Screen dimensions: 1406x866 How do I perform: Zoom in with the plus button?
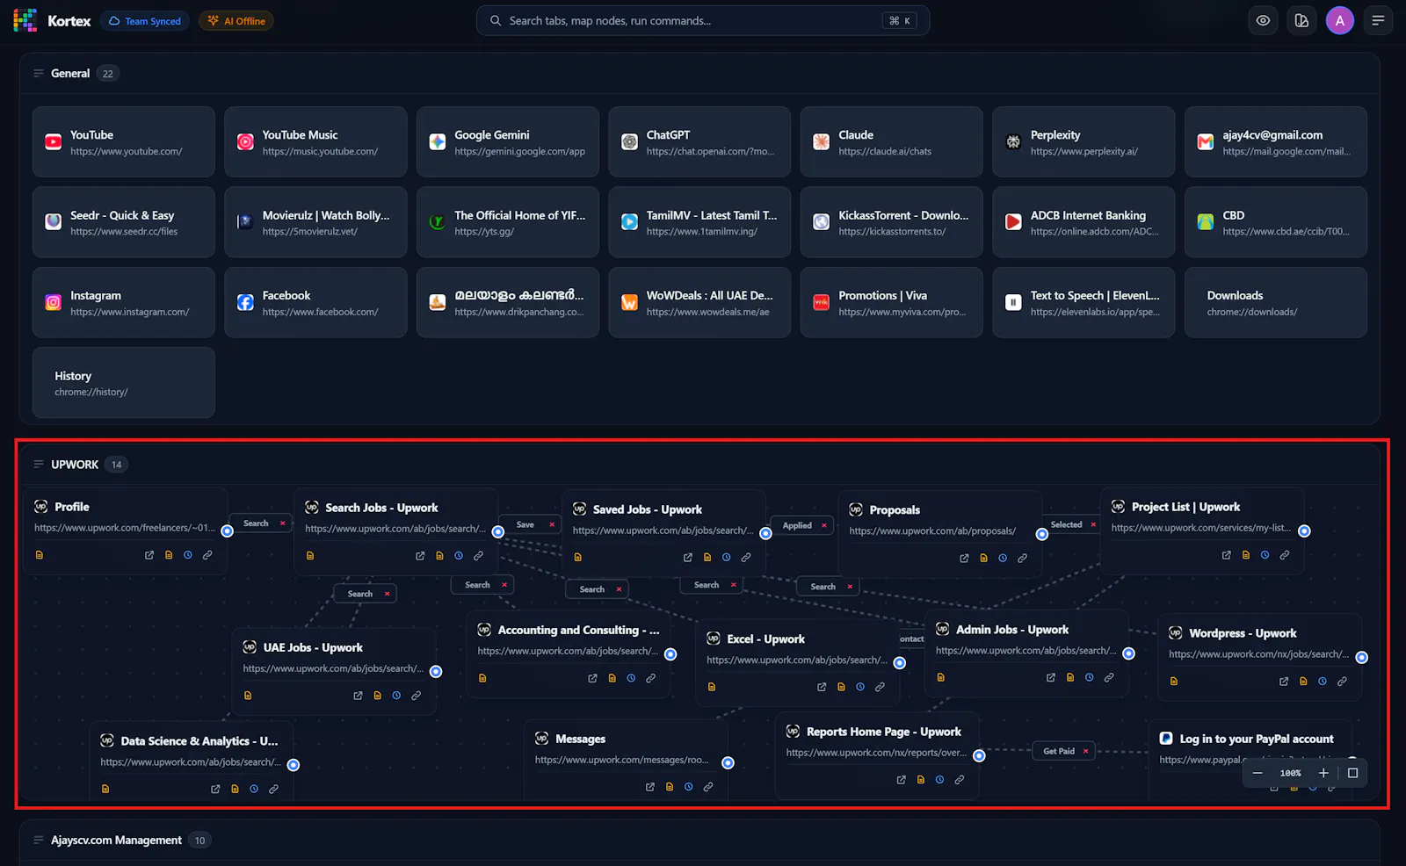click(x=1323, y=773)
